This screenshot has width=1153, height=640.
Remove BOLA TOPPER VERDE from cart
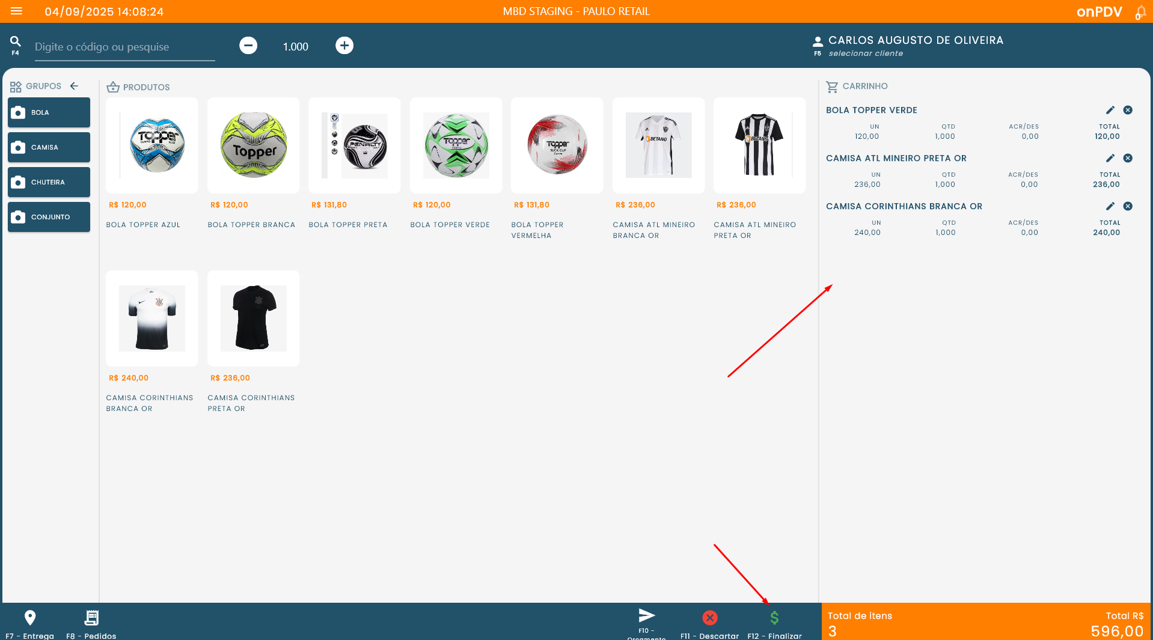tap(1128, 110)
